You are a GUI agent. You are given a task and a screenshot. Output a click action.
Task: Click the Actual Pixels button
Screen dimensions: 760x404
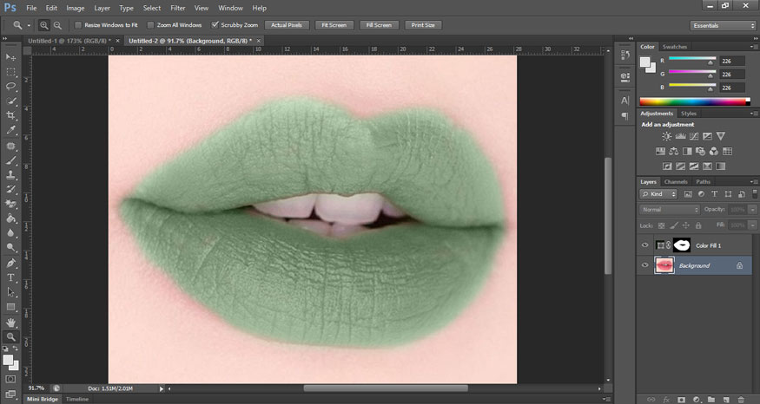pos(285,25)
